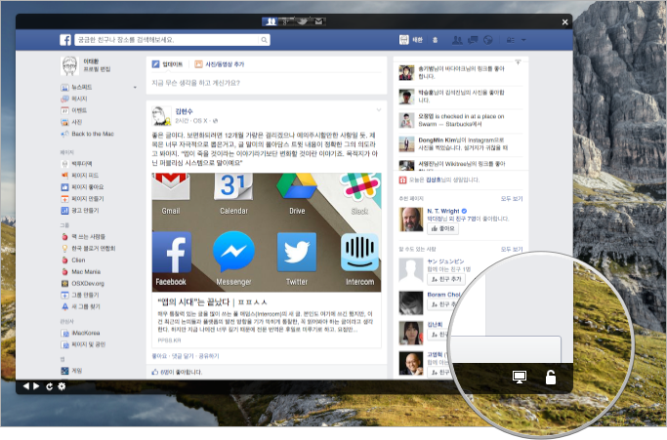Image resolution: width=667 pixels, height=440 pixels.
Task: Click 오두 보기 next to people you may know
Action: (x=512, y=249)
